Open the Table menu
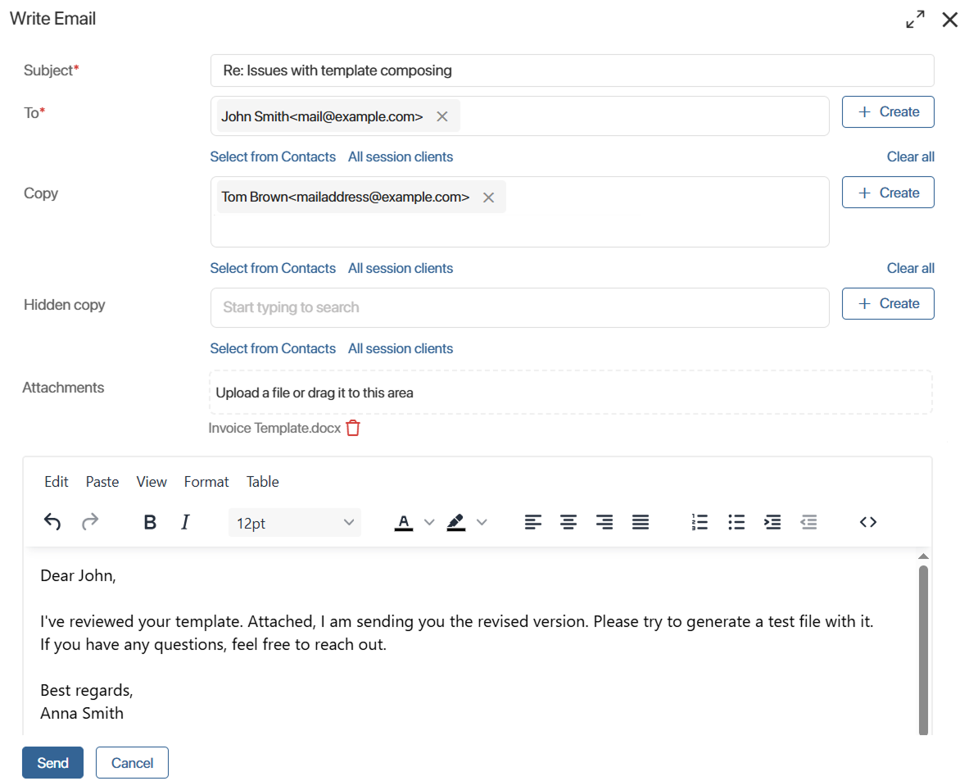The image size is (960, 781). point(263,481)
